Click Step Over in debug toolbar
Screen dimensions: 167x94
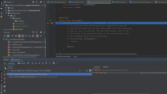coord(32,63)
